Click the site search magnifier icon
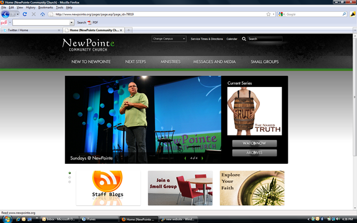 (244, 39)
